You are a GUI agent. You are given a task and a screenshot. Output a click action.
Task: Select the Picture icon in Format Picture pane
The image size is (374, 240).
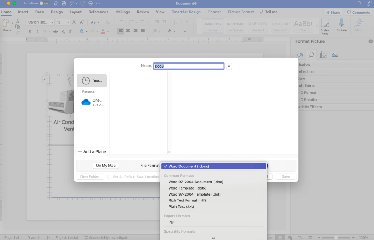pyautogui.click(x=334, y=54)
